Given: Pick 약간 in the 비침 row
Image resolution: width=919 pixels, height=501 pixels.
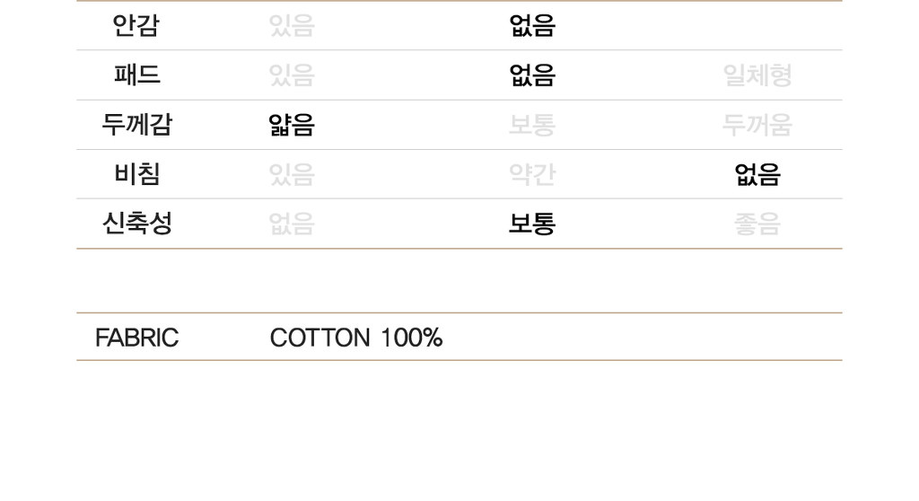Looking at the screenshot, I should pyautogui.click(x=532, y=174).
